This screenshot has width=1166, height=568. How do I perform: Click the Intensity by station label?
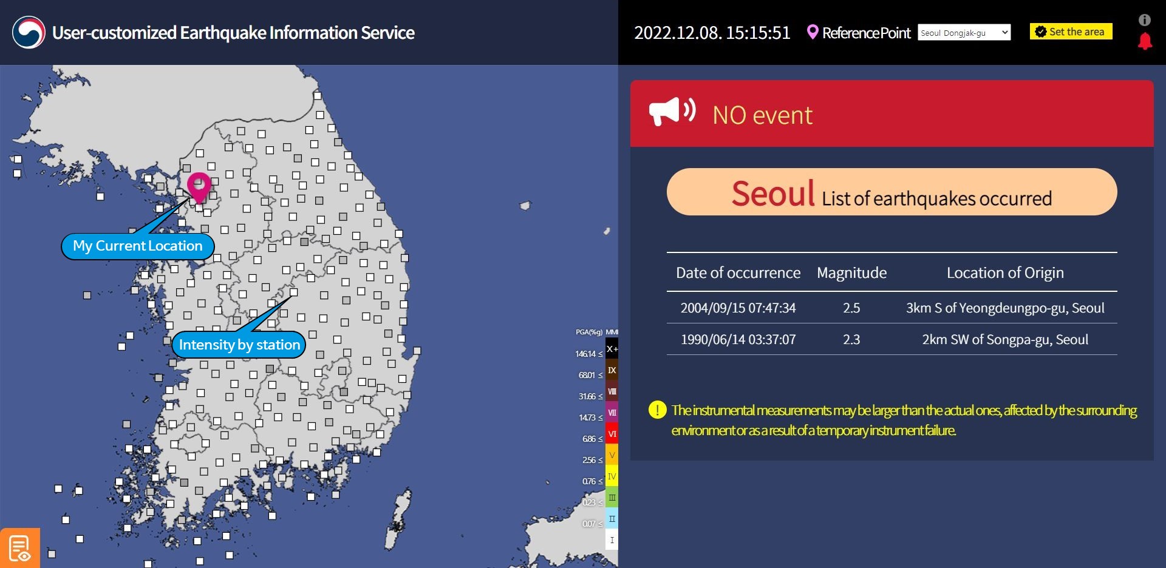pos(239,345)
